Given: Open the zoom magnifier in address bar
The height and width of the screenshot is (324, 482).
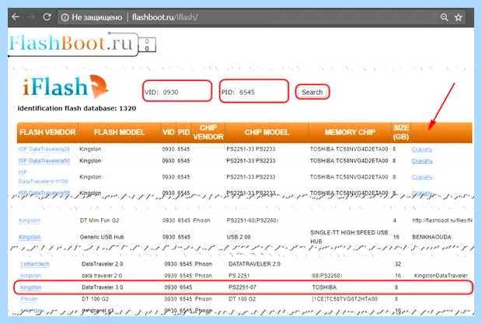Looking at the screenshot, I should (x=444, y=17).
